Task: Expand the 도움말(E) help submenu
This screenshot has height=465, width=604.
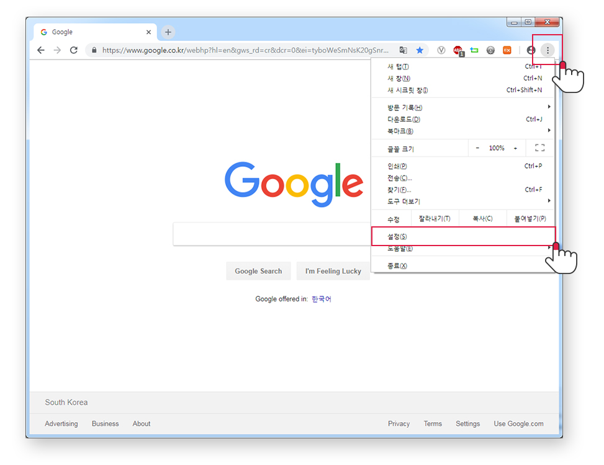Action: tap(462, 249)
